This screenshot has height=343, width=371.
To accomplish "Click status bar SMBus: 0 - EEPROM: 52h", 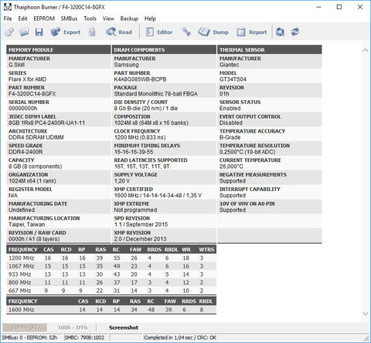I will [x=29, y=338].
